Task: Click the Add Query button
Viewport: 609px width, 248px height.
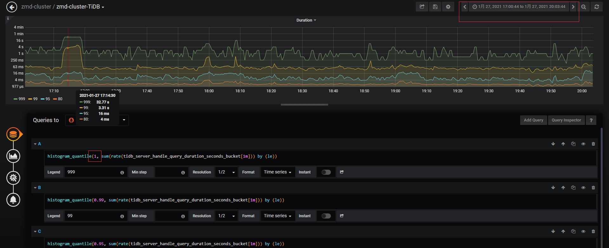Action: click(534, 120)
